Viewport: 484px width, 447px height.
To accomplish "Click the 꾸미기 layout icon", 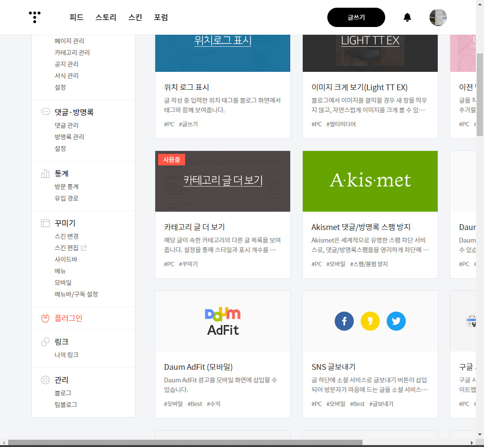I will point(45,223).
